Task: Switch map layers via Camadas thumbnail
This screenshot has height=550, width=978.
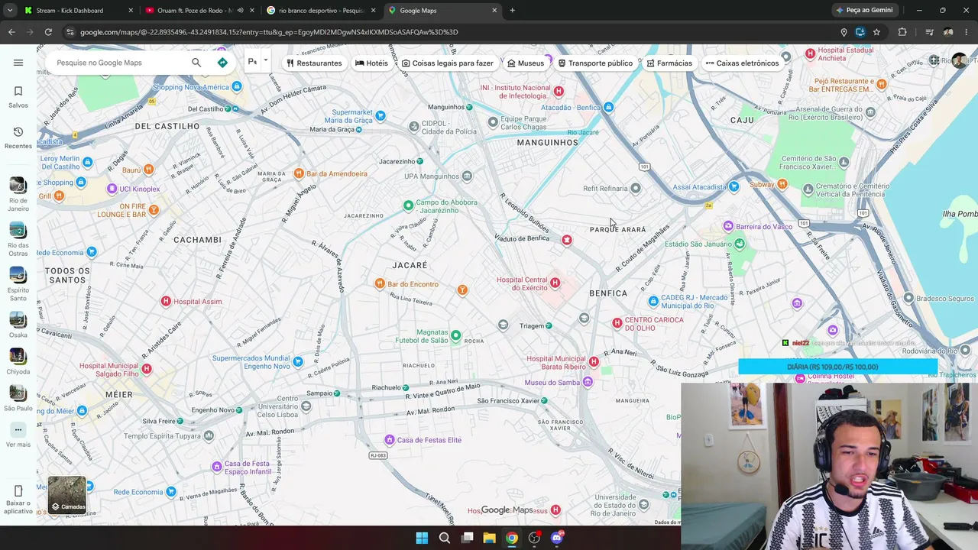Action: (67, 496)
